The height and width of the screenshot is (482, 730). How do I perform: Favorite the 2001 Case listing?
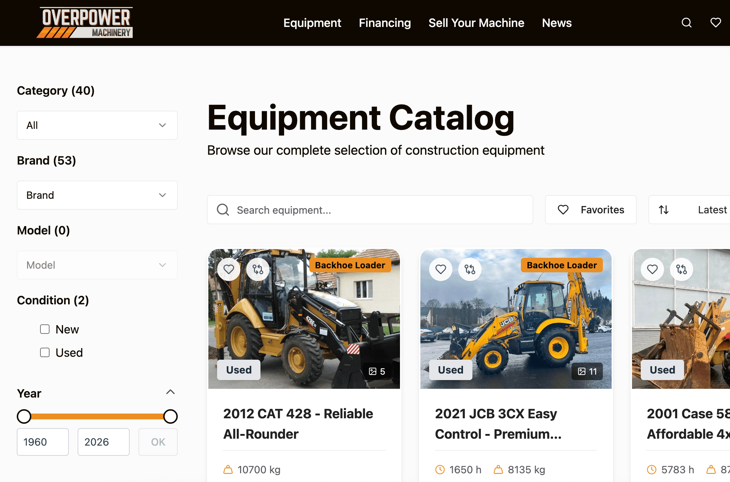pos(652,269)
